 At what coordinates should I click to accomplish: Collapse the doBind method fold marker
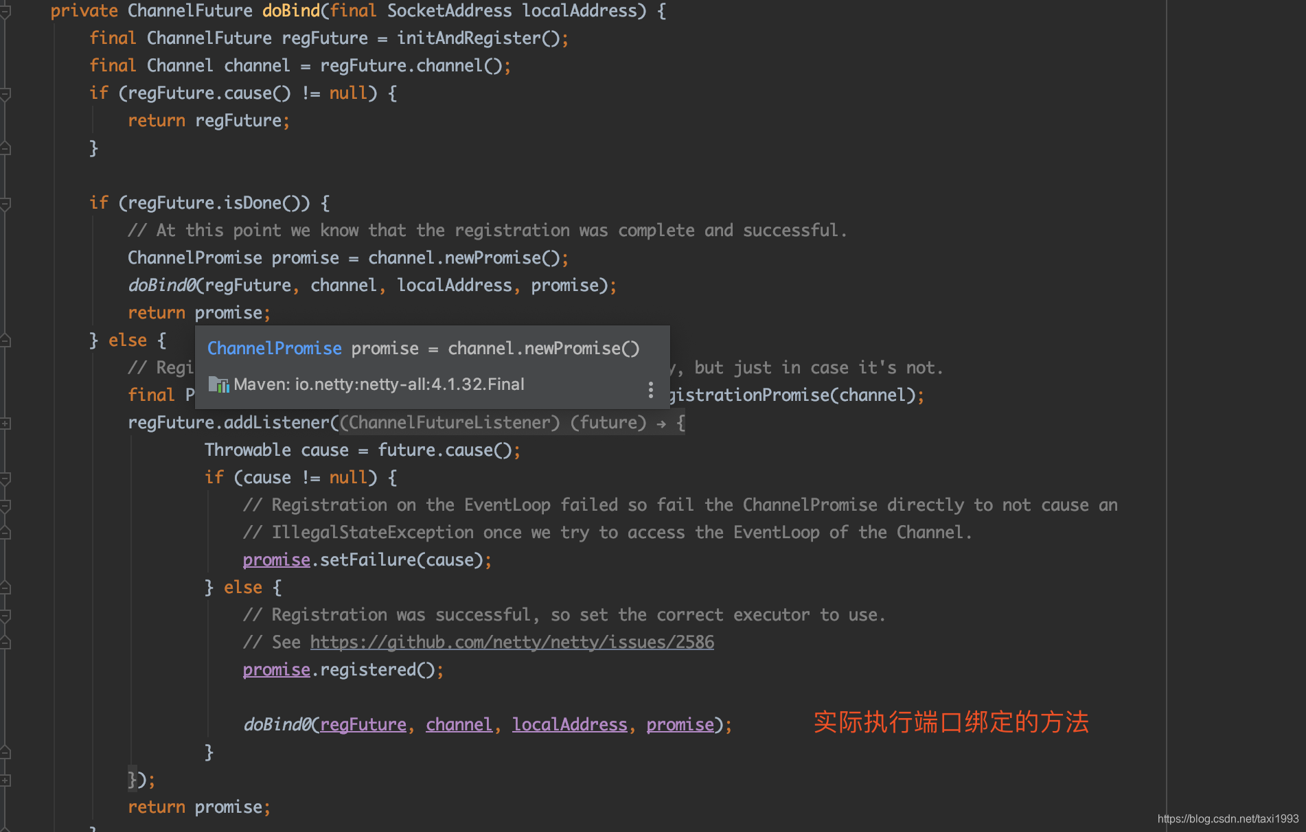coord(5,12)
